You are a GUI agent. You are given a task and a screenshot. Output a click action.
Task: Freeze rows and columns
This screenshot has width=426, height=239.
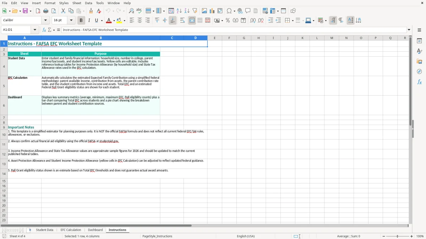[x=273, y=11]
